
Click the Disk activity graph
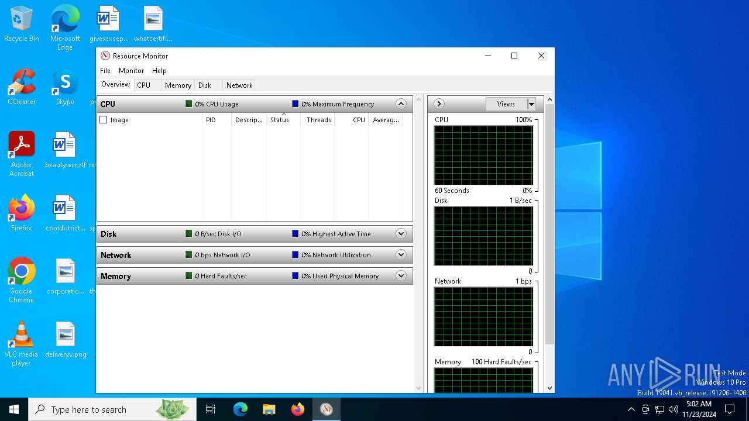pyautogui.click(x=483, y=236)
